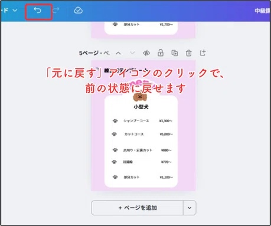Image resolution: width=271 pixels, height=226 pixels.
Task: Click the redo arrow icon
Action: pos(56,10)
